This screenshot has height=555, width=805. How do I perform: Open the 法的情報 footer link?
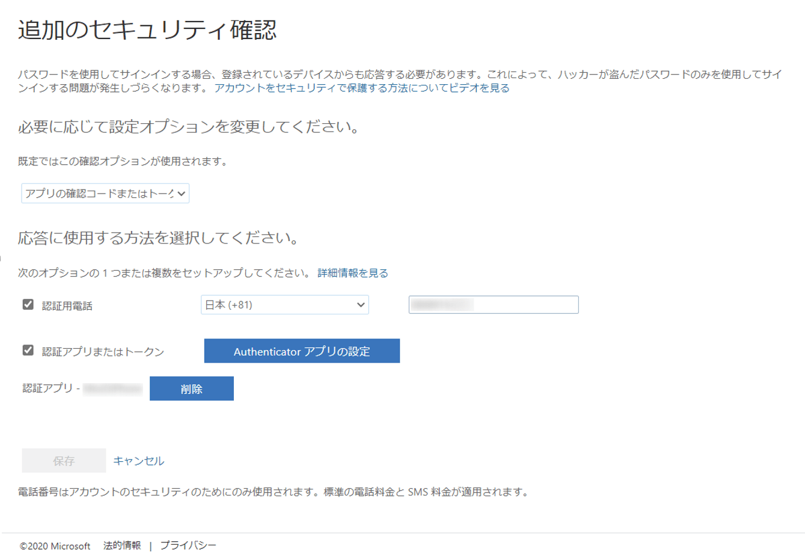122,545
